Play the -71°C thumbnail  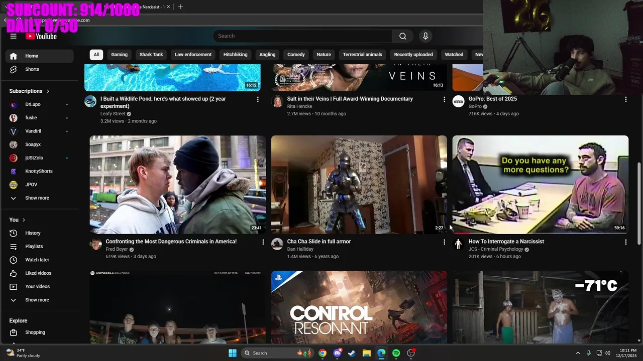pos(541,307)
